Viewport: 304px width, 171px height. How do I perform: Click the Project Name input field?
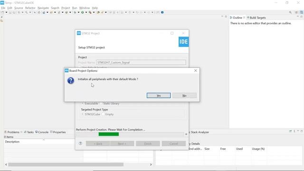point(141,62)
